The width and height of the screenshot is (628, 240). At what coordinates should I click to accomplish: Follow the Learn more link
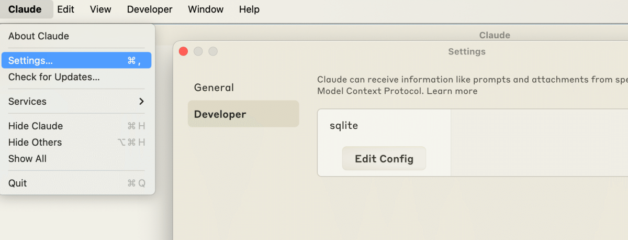[x=452, y=91]
